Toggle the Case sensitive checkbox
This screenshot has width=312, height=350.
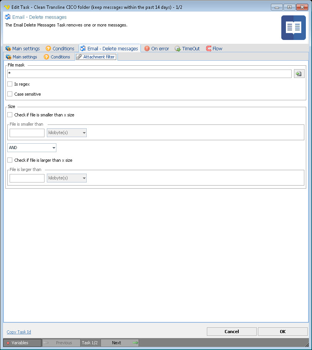10,94
